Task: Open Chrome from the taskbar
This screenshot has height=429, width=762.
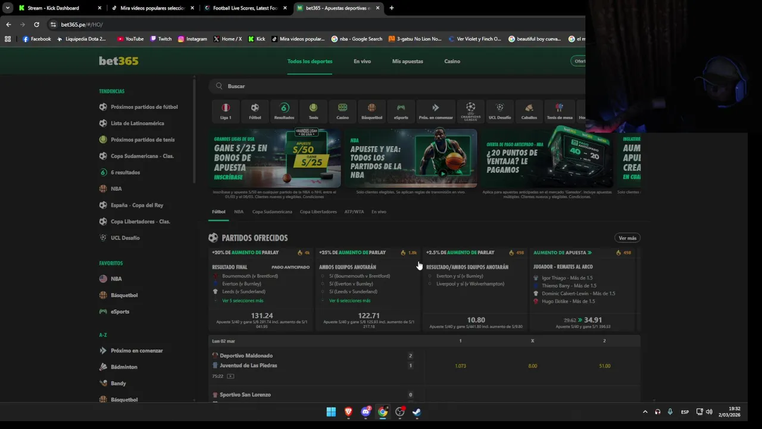Action: click(x=383, y=412)
